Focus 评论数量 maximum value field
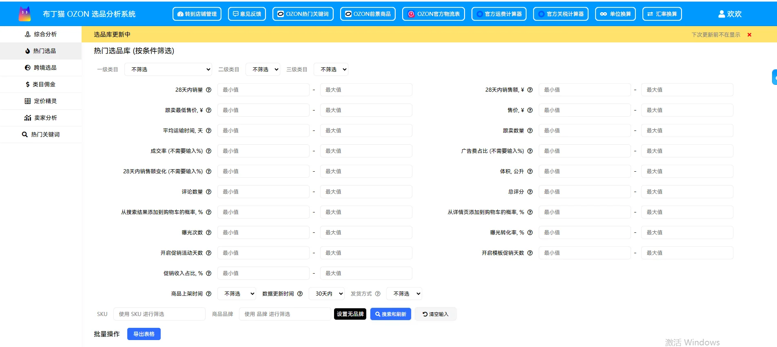 [x=366, y=192]
